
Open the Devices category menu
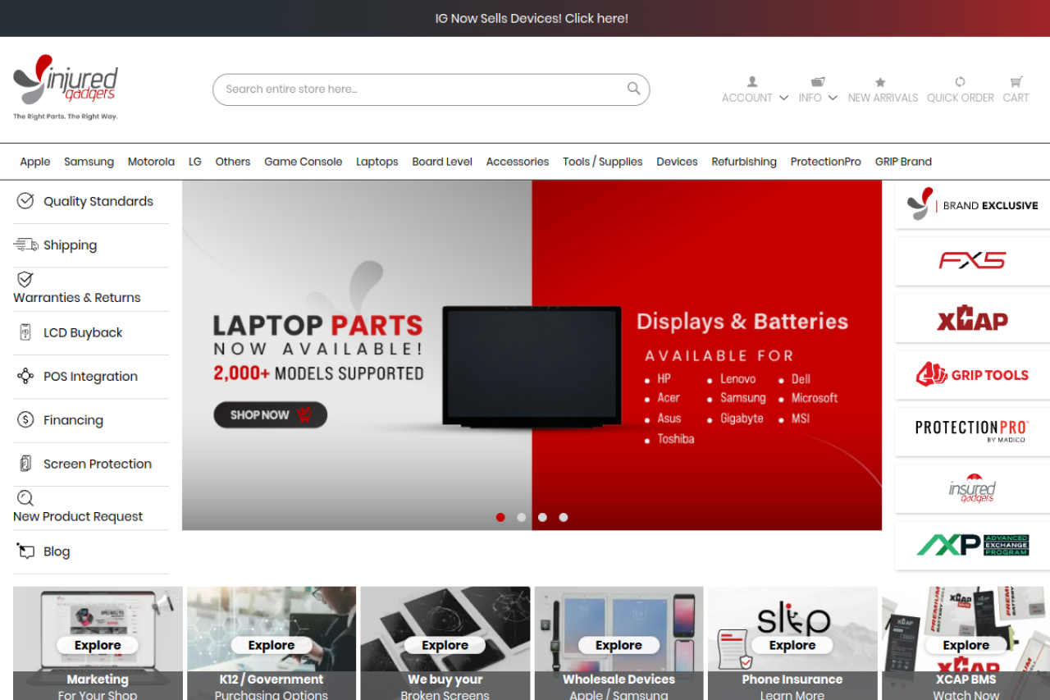677,162
